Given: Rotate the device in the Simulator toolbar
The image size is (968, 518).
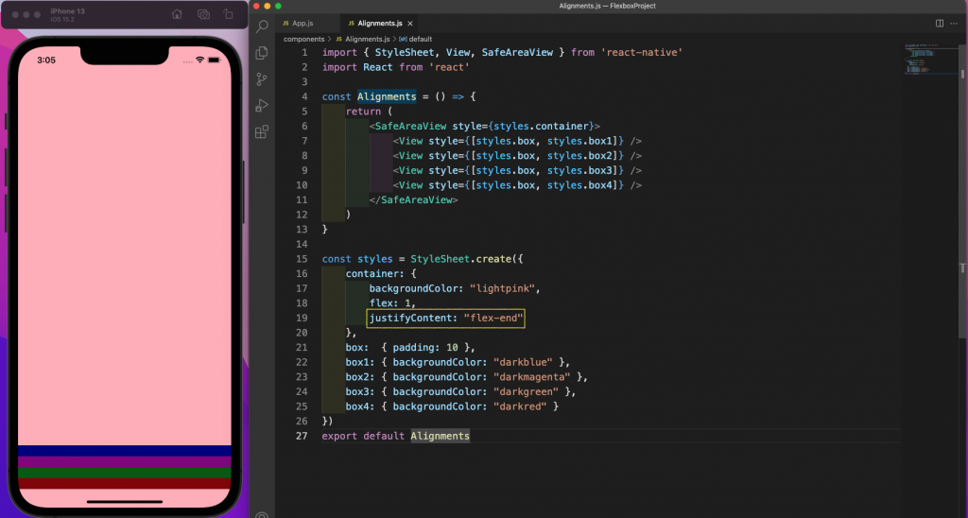Looking at the screenshot, I should coord(229,14).
